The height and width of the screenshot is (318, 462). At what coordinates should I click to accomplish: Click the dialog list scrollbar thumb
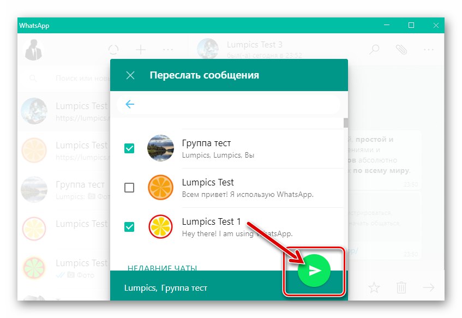point(346,123)
